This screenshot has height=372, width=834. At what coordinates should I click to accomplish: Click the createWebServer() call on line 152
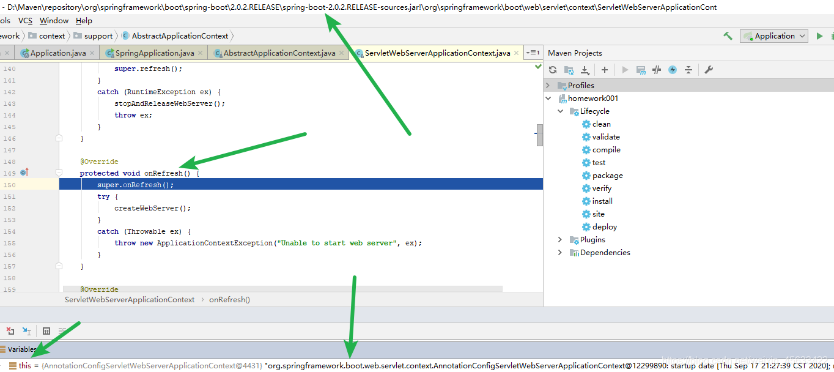(152, 208)
